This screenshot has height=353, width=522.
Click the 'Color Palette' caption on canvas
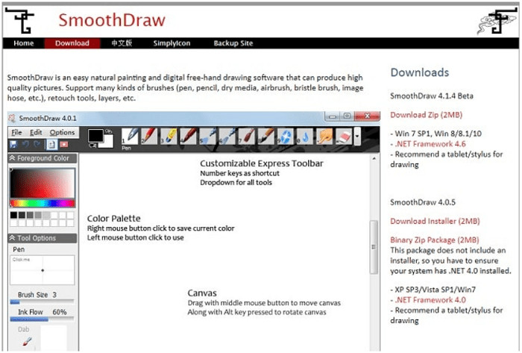[x=113, y=219]
